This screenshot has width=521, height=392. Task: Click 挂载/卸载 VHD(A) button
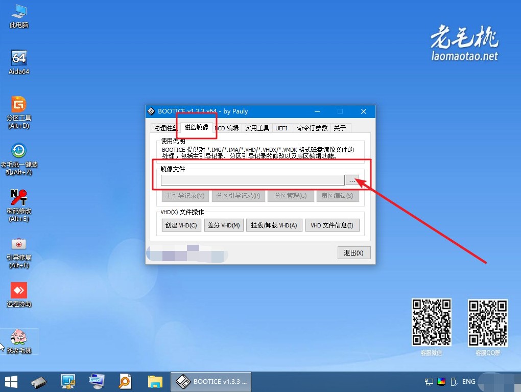[x=274, y=225]
